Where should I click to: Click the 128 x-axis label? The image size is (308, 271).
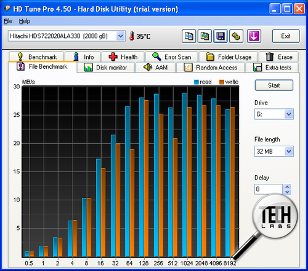[144, 264]
